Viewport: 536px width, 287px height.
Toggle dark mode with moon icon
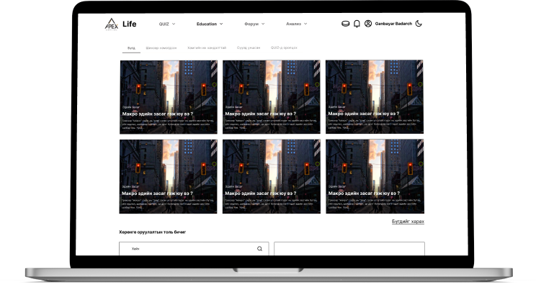(419, 24)
